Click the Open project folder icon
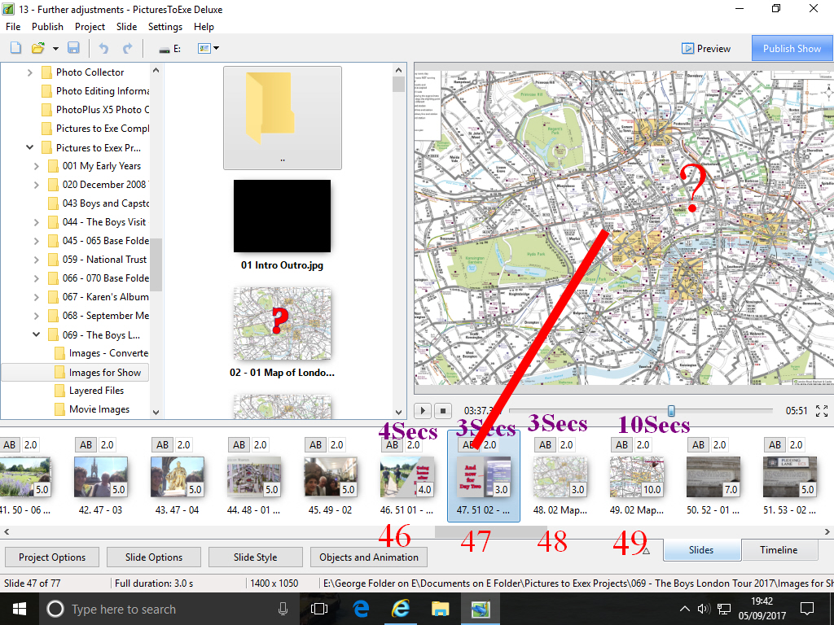Screen dimensions: 834x625 37,48
